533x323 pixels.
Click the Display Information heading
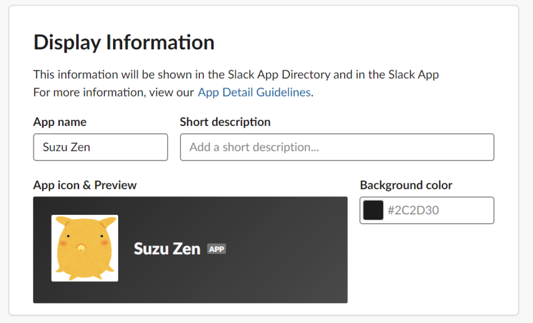click(x=123, y=42)
